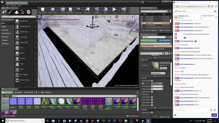The height and width of the screenshot is (123, 219).
Task: Select the Paint mode brush icon
Action: [11, 12]
